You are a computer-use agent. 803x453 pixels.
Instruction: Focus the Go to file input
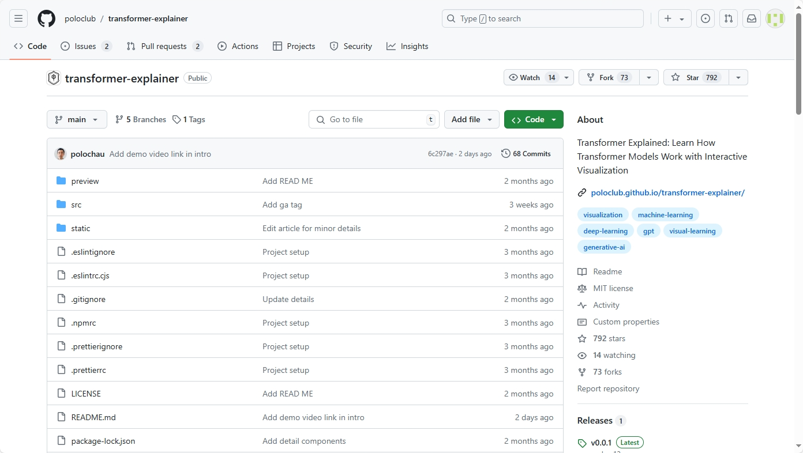click(374, 119)
